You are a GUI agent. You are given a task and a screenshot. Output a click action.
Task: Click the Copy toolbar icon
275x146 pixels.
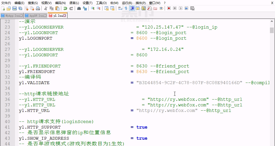(52, 8)
